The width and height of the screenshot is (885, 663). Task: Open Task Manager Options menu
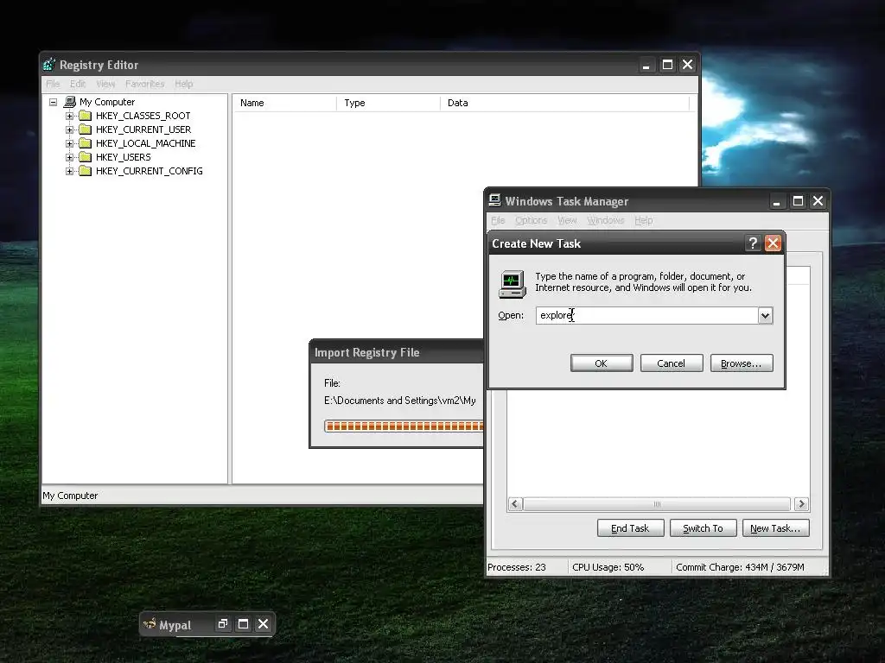click(531, 220)
